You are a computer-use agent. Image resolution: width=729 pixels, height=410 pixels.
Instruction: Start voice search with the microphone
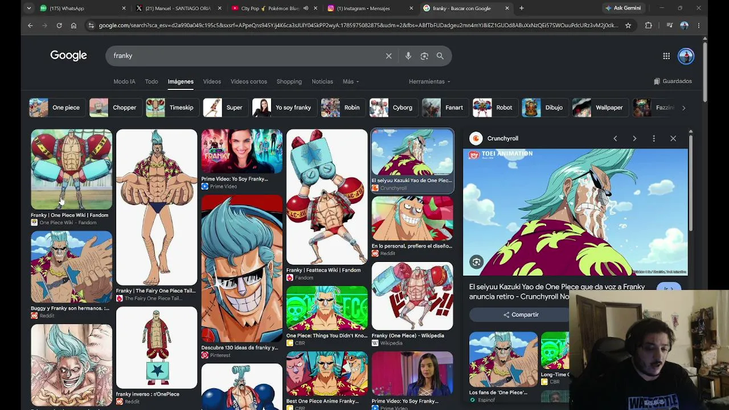[408, 56]
